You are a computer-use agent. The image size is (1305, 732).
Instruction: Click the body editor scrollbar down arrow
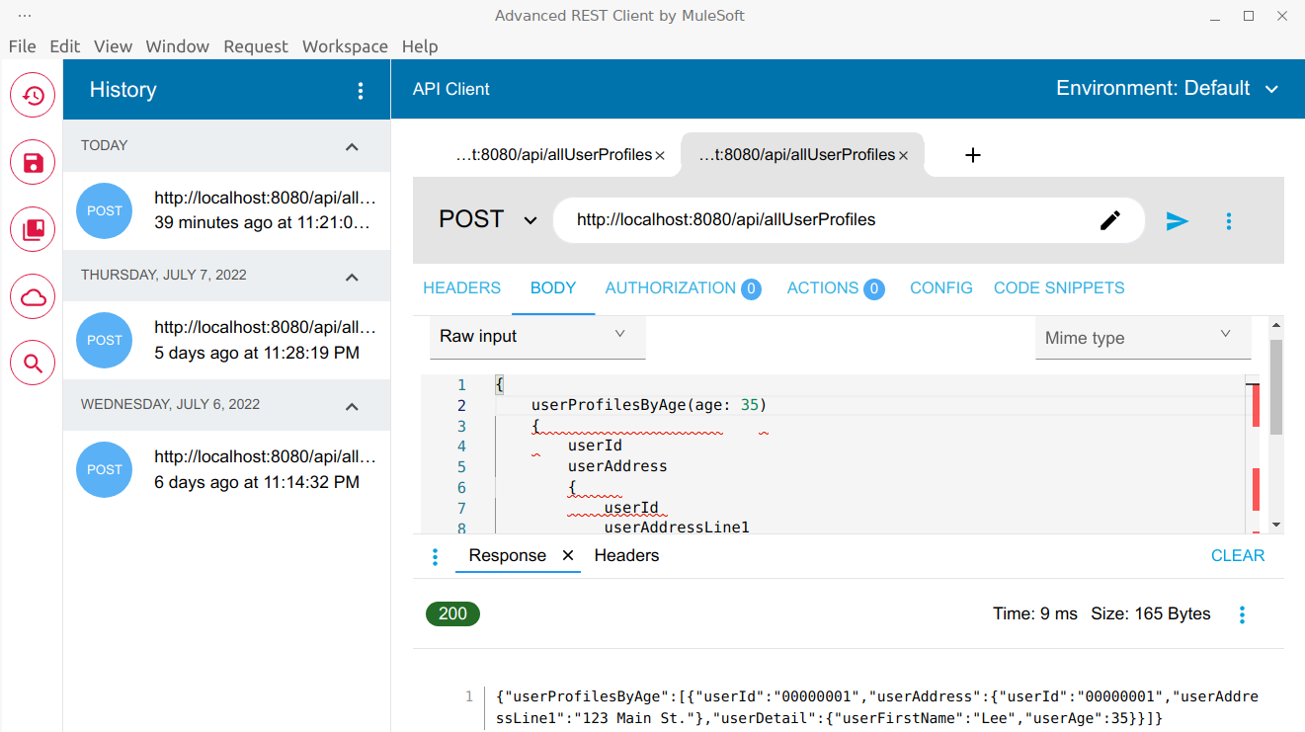(x=1276, y=525)
